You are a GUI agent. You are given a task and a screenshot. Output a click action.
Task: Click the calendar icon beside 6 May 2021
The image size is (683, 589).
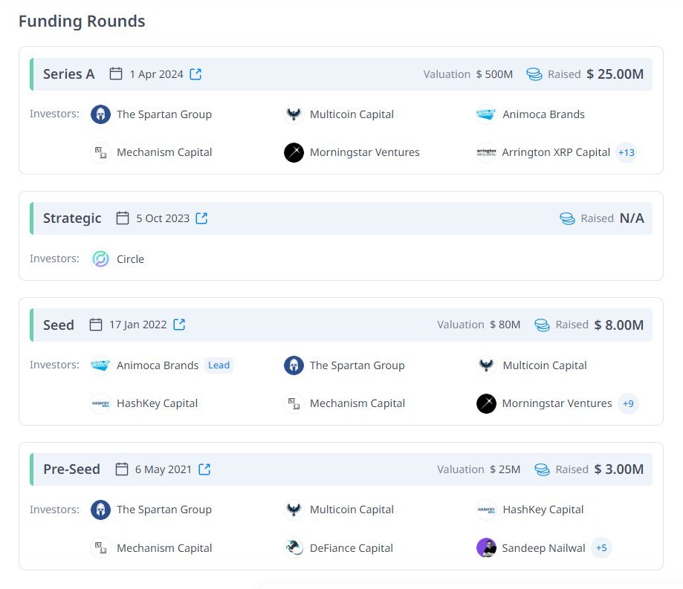[x=122, y=469]
